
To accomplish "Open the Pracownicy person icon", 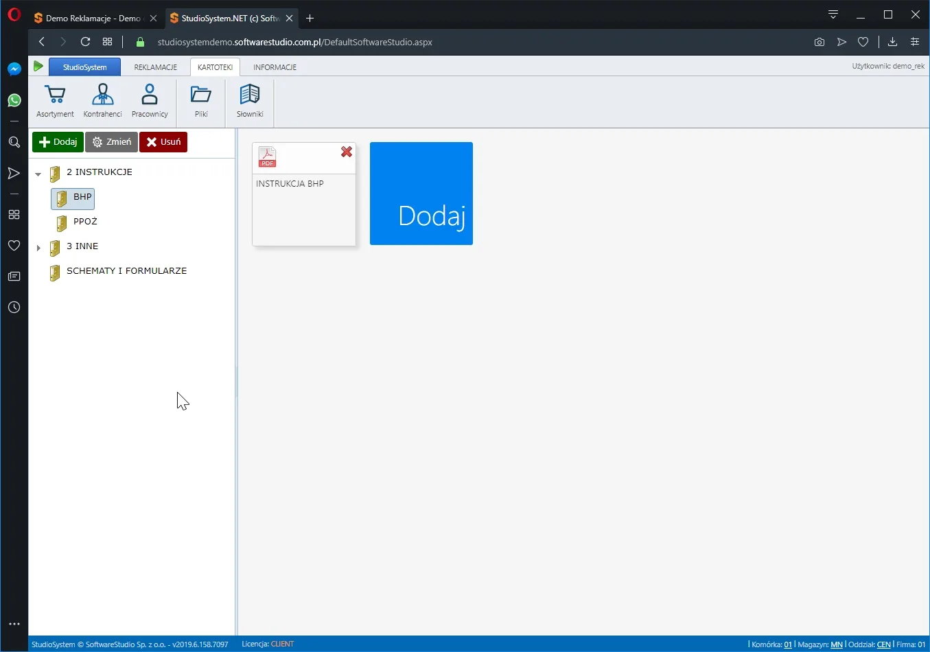I will tap(150, 102).
